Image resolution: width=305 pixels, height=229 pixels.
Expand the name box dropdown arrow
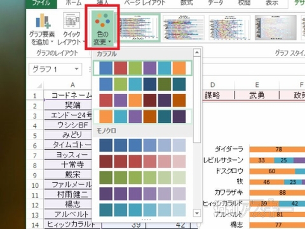click(x=77, y=69)
